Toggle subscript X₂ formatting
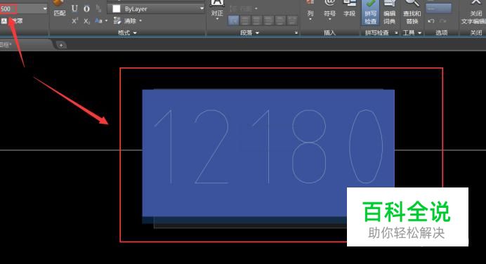The width and height of the screenshot is (486, 264). coord(86,21)
